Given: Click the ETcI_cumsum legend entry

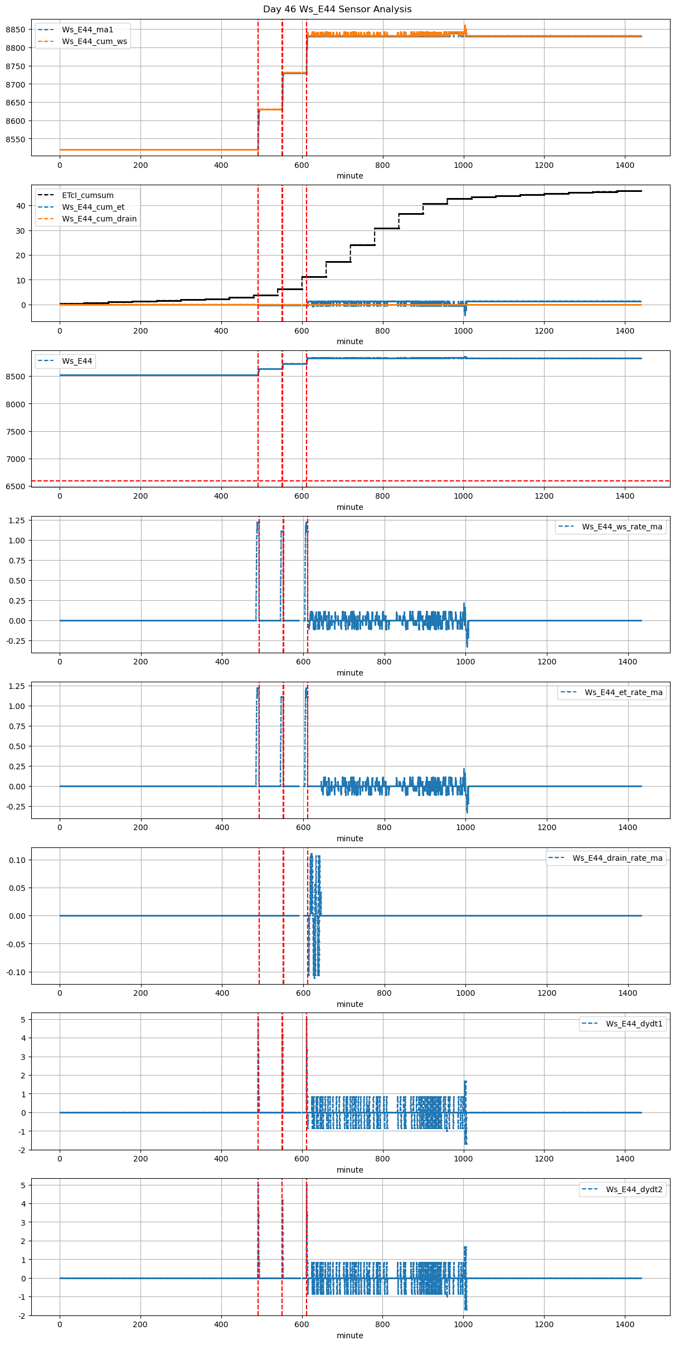Looking at the screenshot, I should [x=88, y=195].
